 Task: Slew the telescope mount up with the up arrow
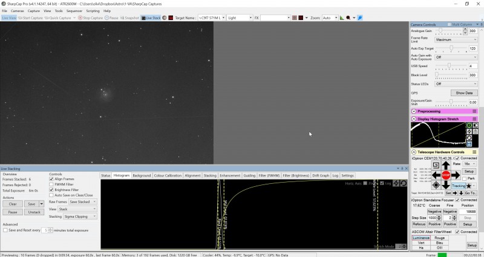[x=446, y=165]
